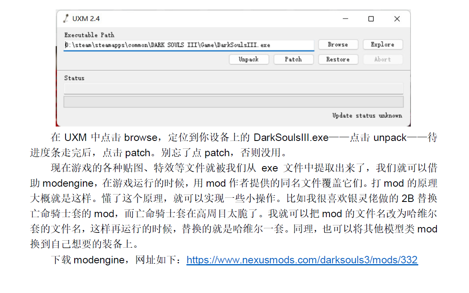Click the Patch button
The image size is (469, 293).
tap(293, 59)
